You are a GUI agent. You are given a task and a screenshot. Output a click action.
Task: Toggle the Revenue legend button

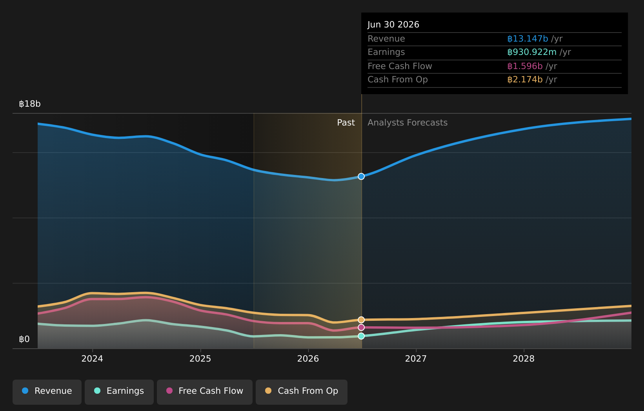[x=47, y=392]
